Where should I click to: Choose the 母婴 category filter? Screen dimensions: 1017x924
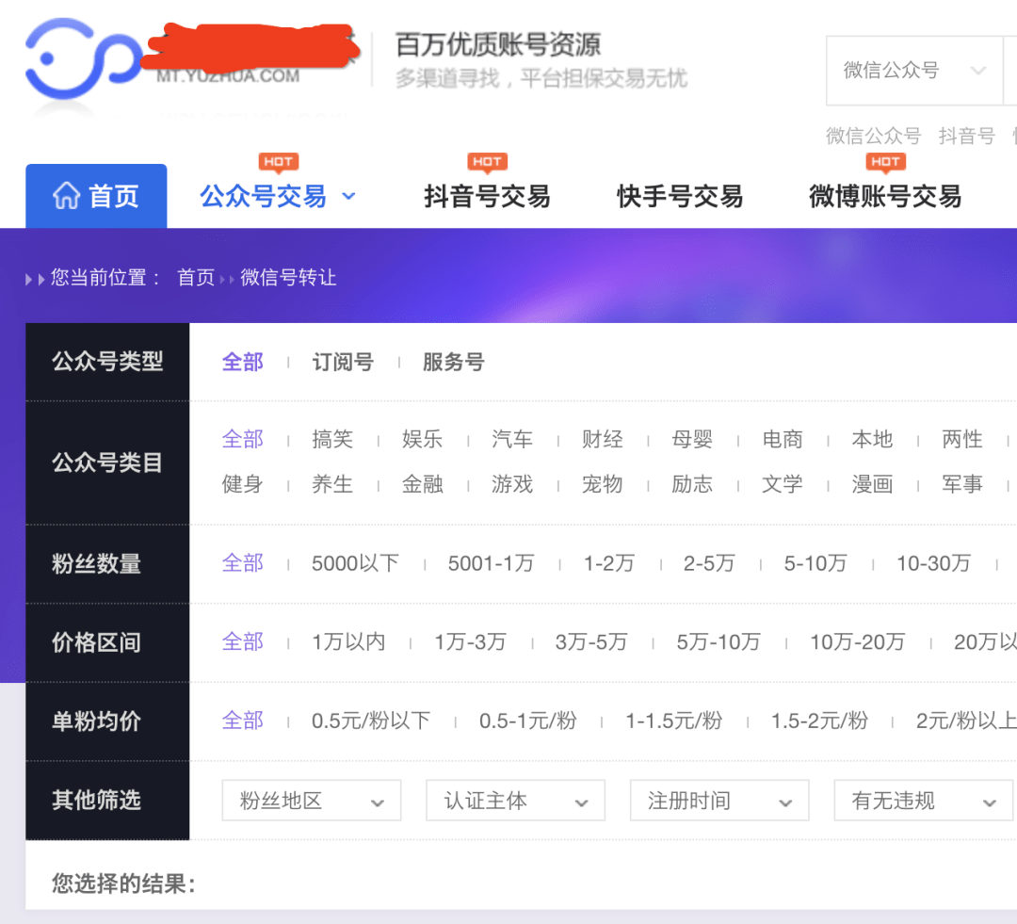coord(692,439)
